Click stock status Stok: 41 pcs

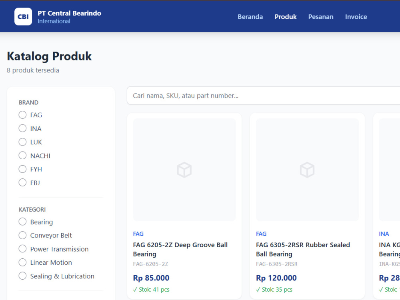[x=151, y=290]
